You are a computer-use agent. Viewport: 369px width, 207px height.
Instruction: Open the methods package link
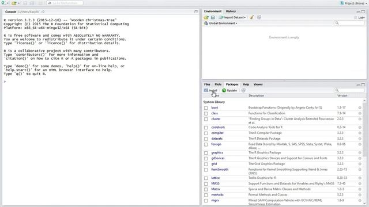pyautogui.click(x=217, y=195)
